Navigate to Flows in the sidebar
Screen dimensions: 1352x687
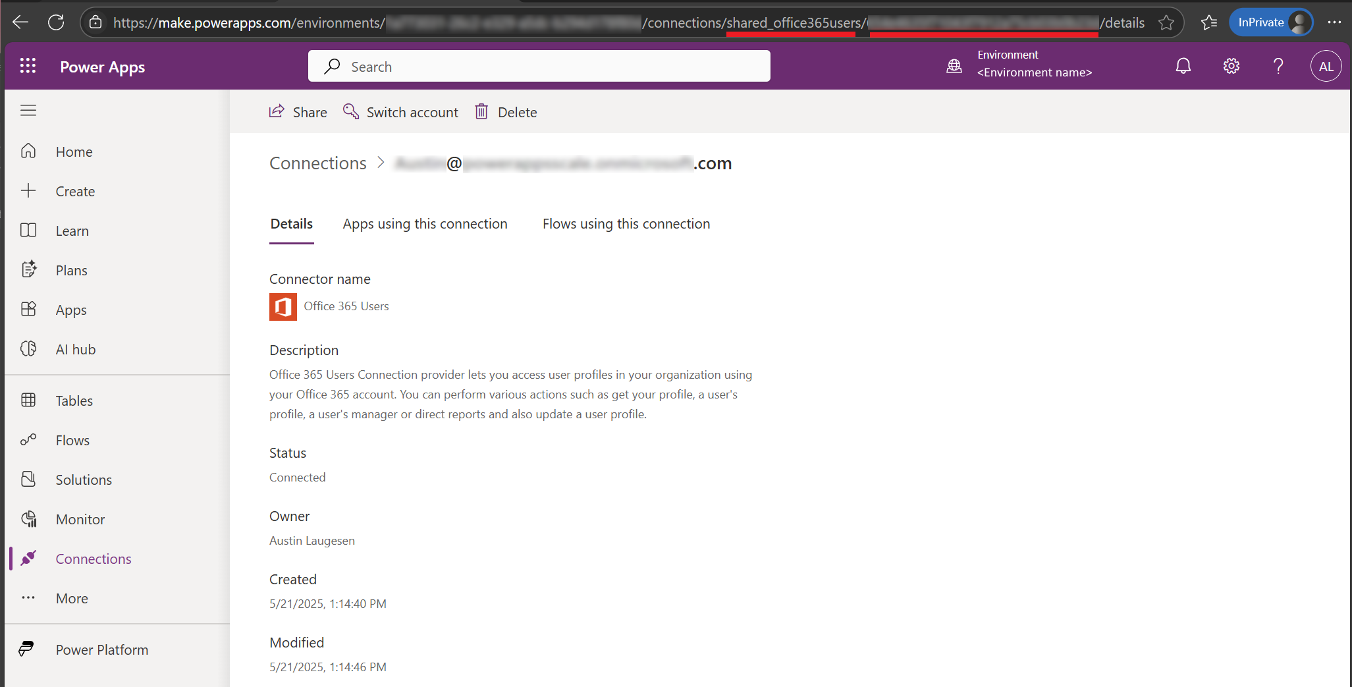pyautogui.click(x=72, y=440)
